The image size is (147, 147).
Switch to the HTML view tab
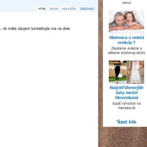tap(42, 9)
